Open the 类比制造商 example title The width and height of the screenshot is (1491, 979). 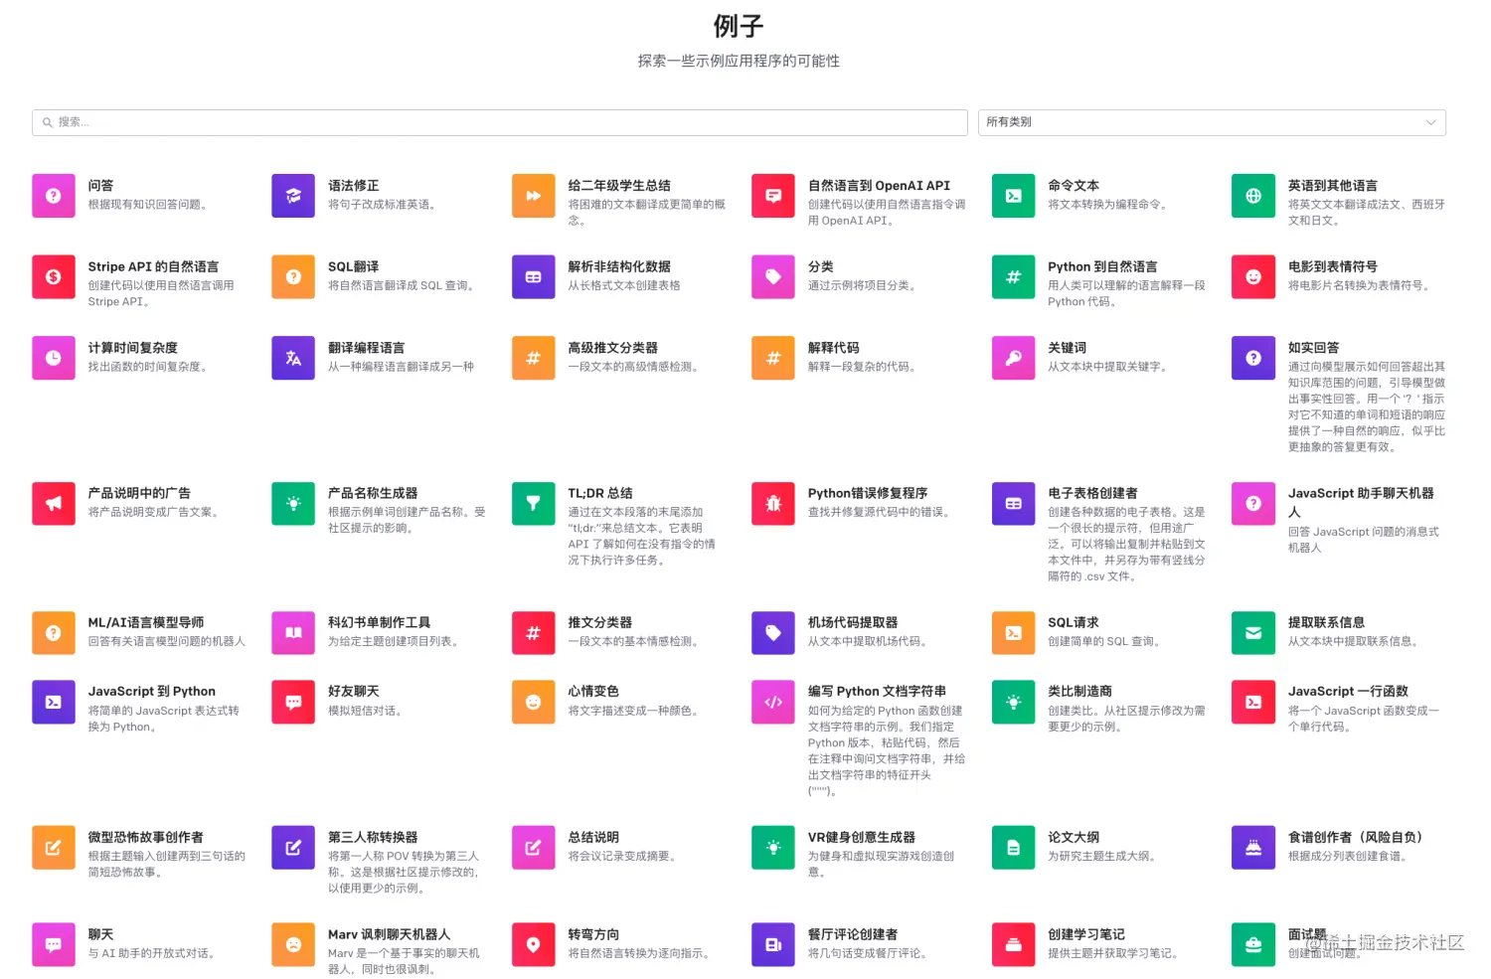pyautogui.click(x=1079, y=691)
